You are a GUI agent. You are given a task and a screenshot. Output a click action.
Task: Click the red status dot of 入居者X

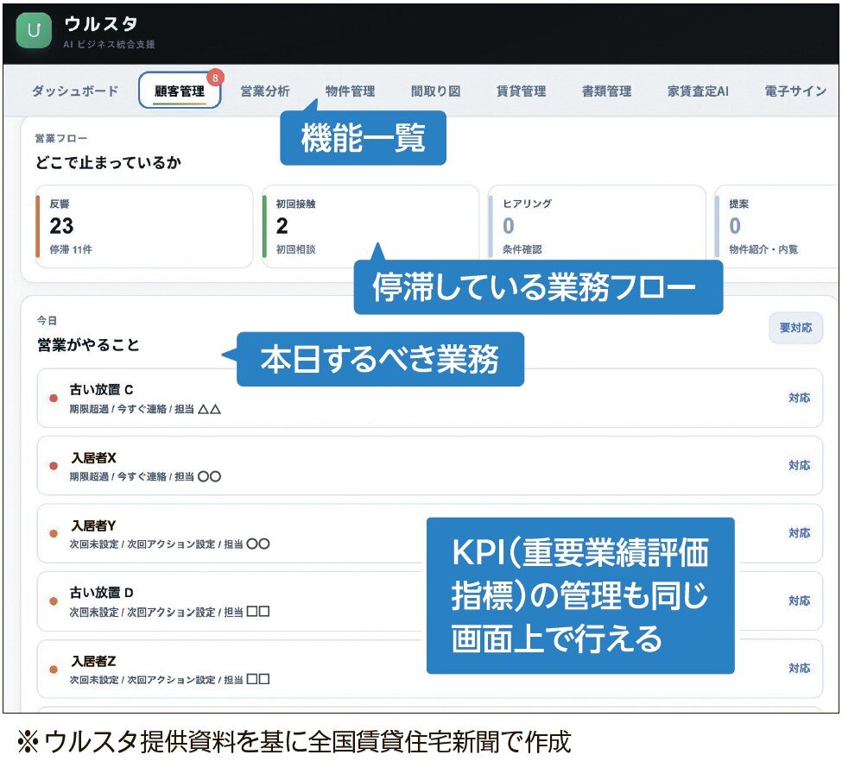click(54, 466)
